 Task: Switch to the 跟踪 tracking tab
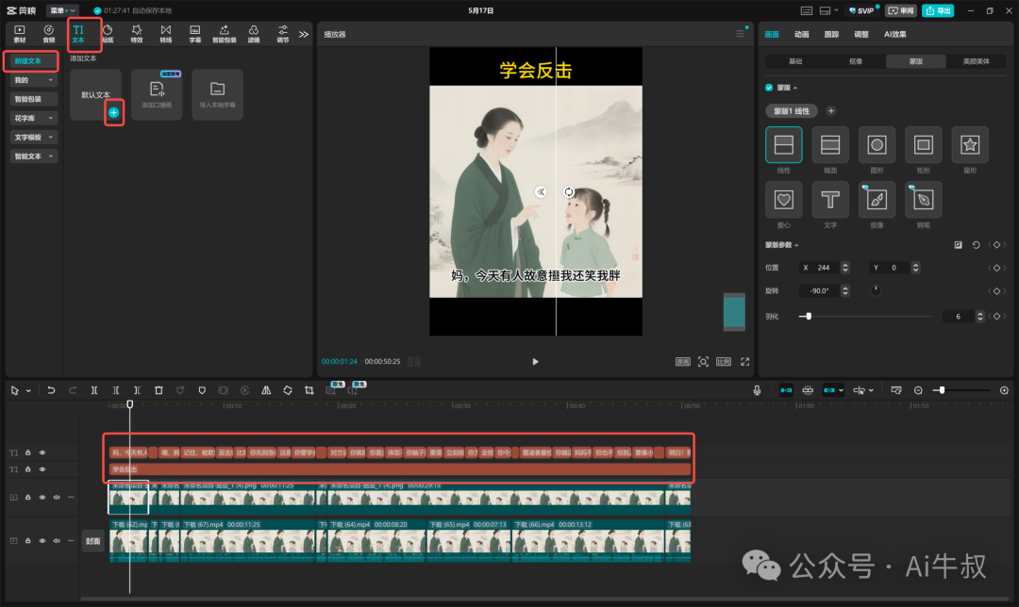click(832, 35)
